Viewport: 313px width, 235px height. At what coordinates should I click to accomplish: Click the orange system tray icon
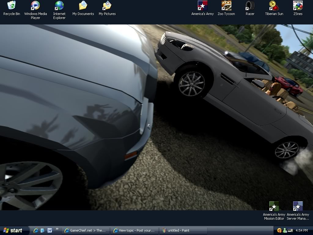279,231
